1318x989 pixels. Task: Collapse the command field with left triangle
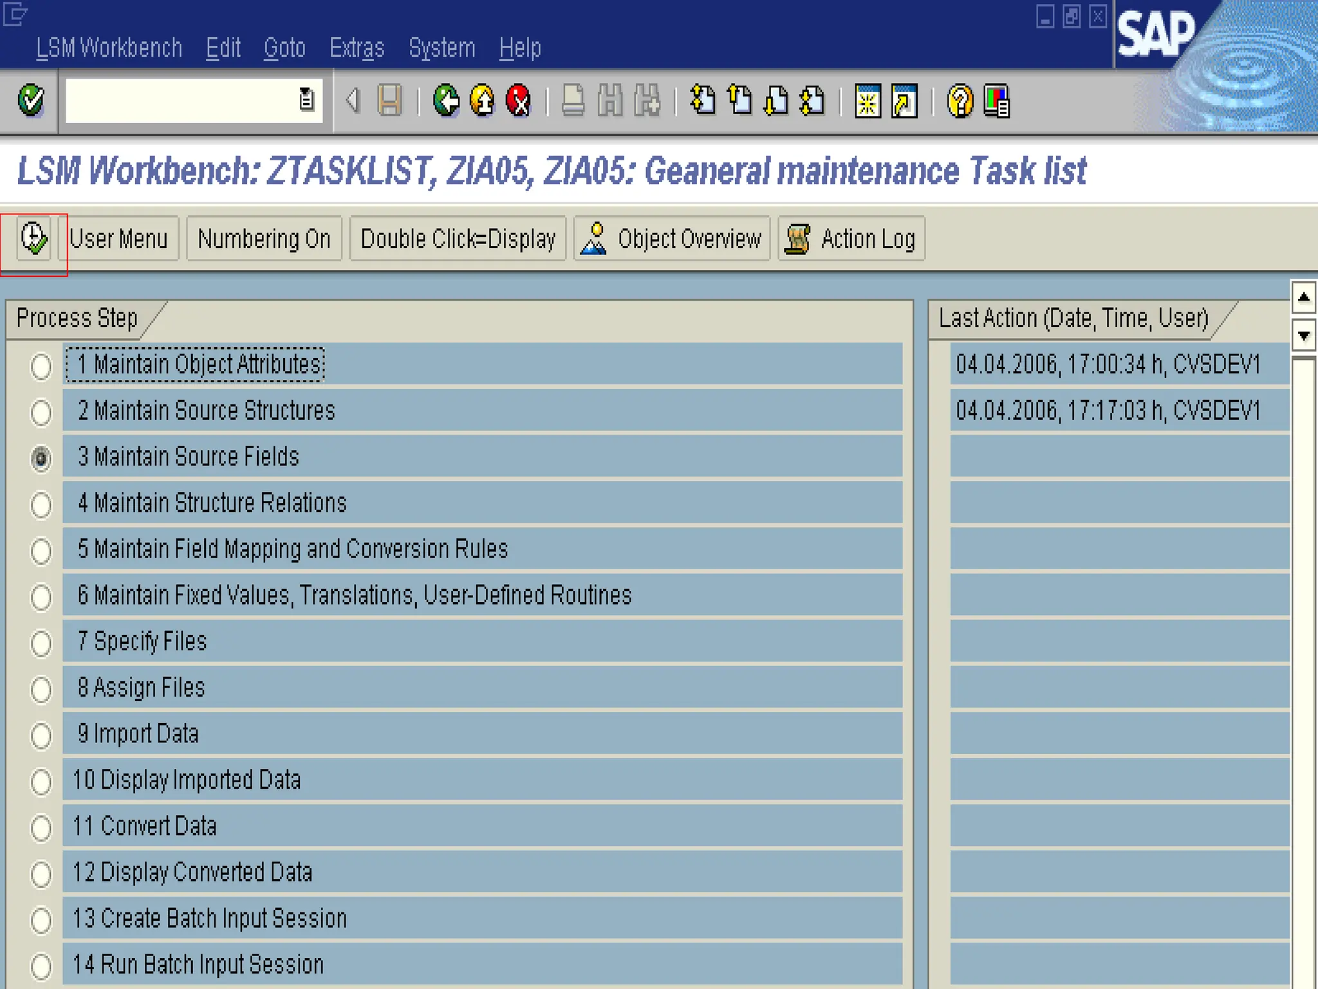pyautogui.click(x=352, y=100)
